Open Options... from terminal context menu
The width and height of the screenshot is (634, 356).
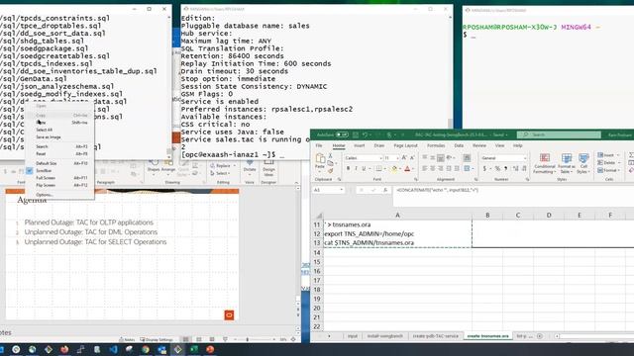60,195
